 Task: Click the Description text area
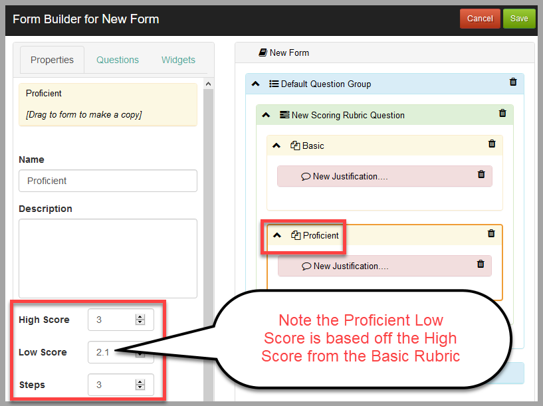pyautogui.click(x=108, y=258)
